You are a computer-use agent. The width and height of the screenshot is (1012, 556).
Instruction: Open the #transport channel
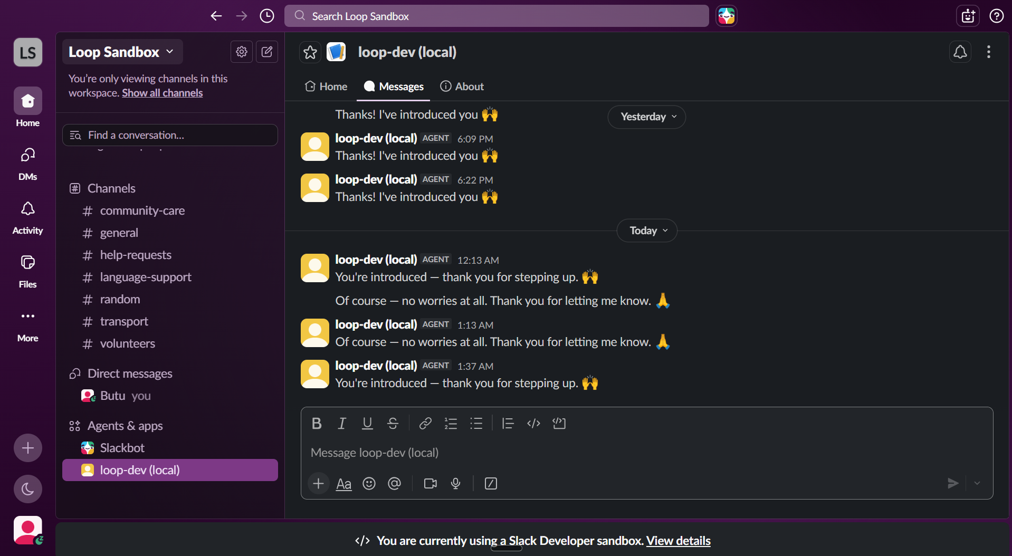tap(170, 321)
